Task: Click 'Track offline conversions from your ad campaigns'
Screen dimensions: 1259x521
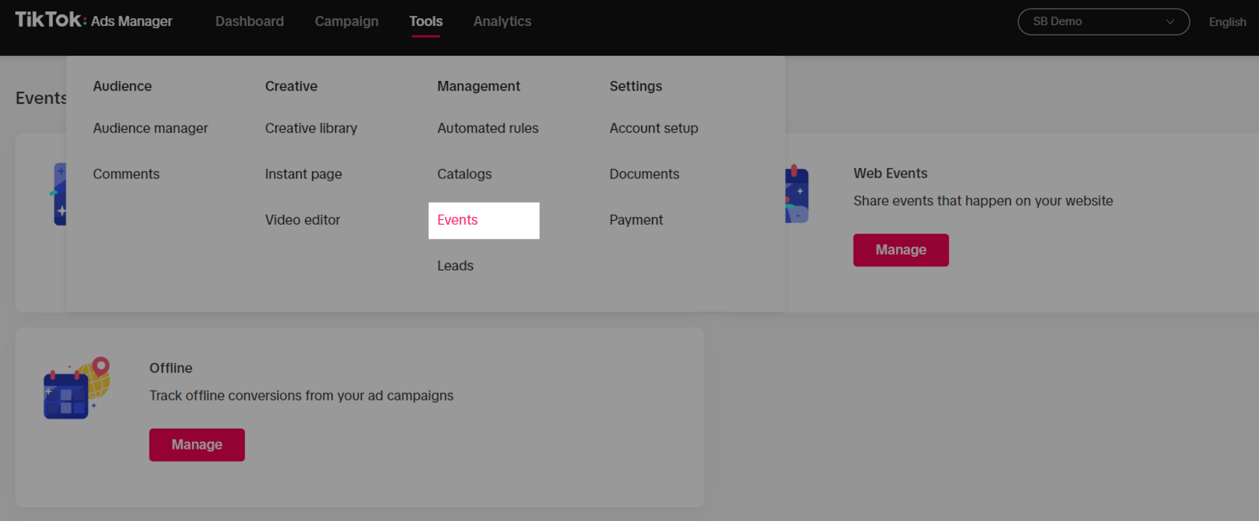Action: (301, 395)
